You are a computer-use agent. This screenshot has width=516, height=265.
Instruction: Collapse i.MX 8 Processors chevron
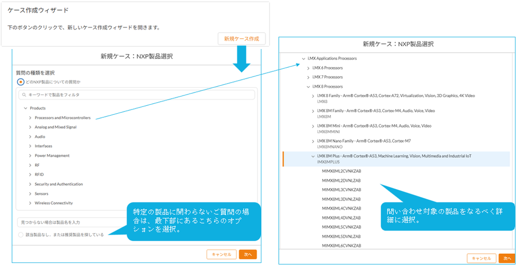tap(308, 87)
